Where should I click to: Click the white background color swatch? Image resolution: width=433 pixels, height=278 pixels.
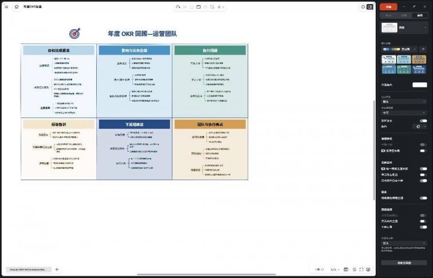coord(420,85)
